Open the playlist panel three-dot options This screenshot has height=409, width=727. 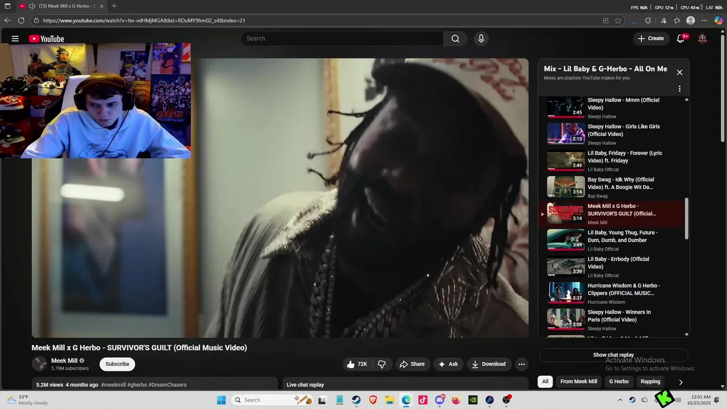[679, 89]
